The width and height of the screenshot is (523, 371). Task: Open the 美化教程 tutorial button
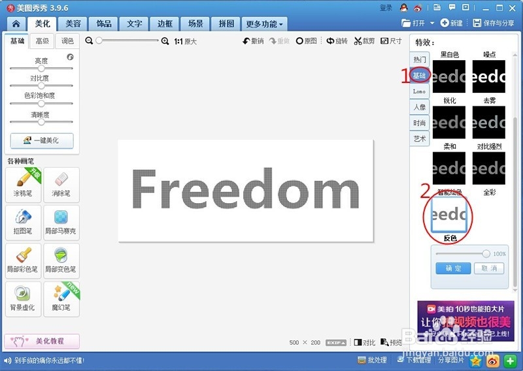pos(42,342)
